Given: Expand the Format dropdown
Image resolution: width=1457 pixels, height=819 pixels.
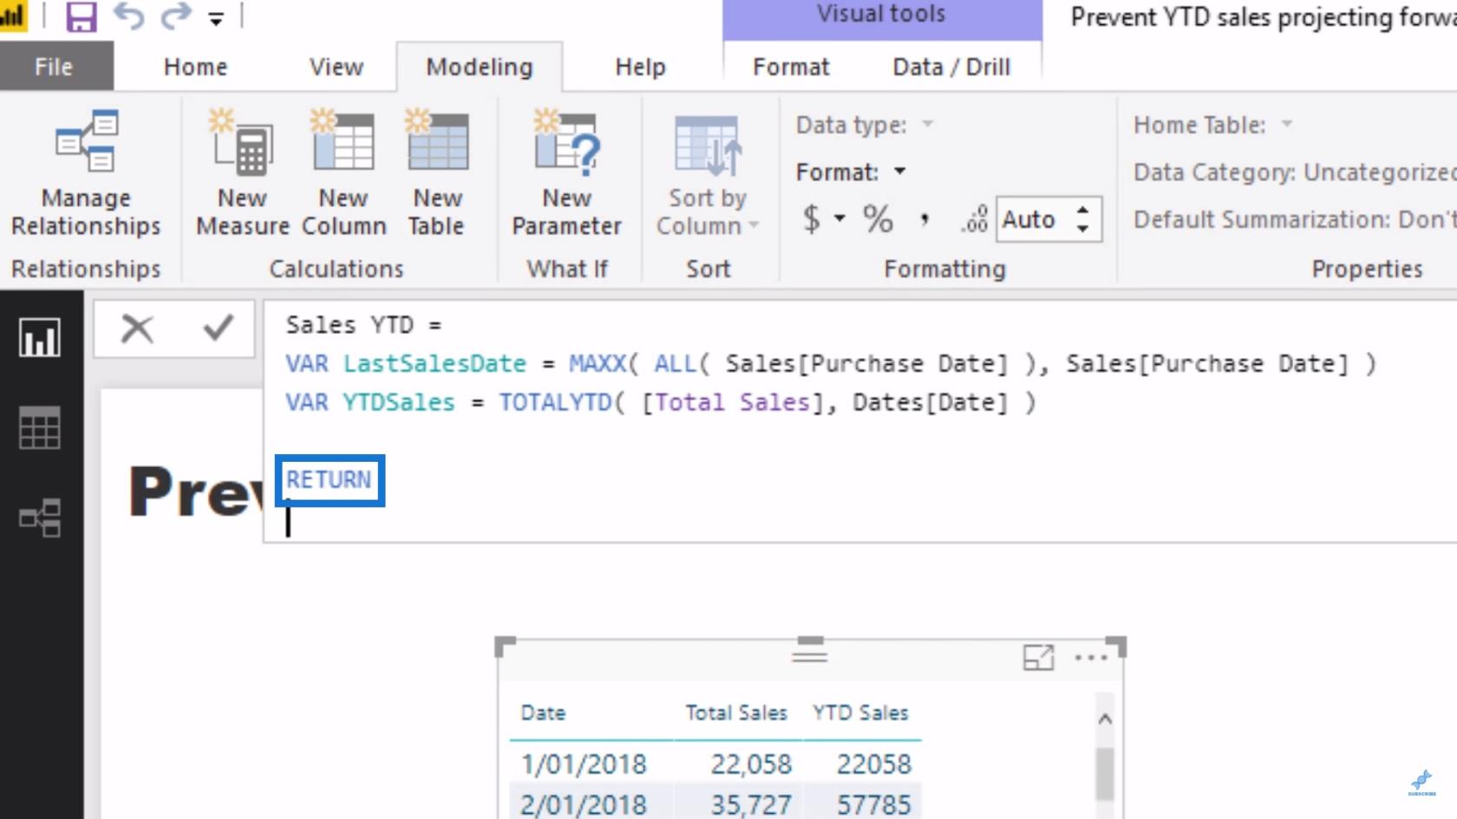Looking at the screenshot, I should tap(900, 172).
